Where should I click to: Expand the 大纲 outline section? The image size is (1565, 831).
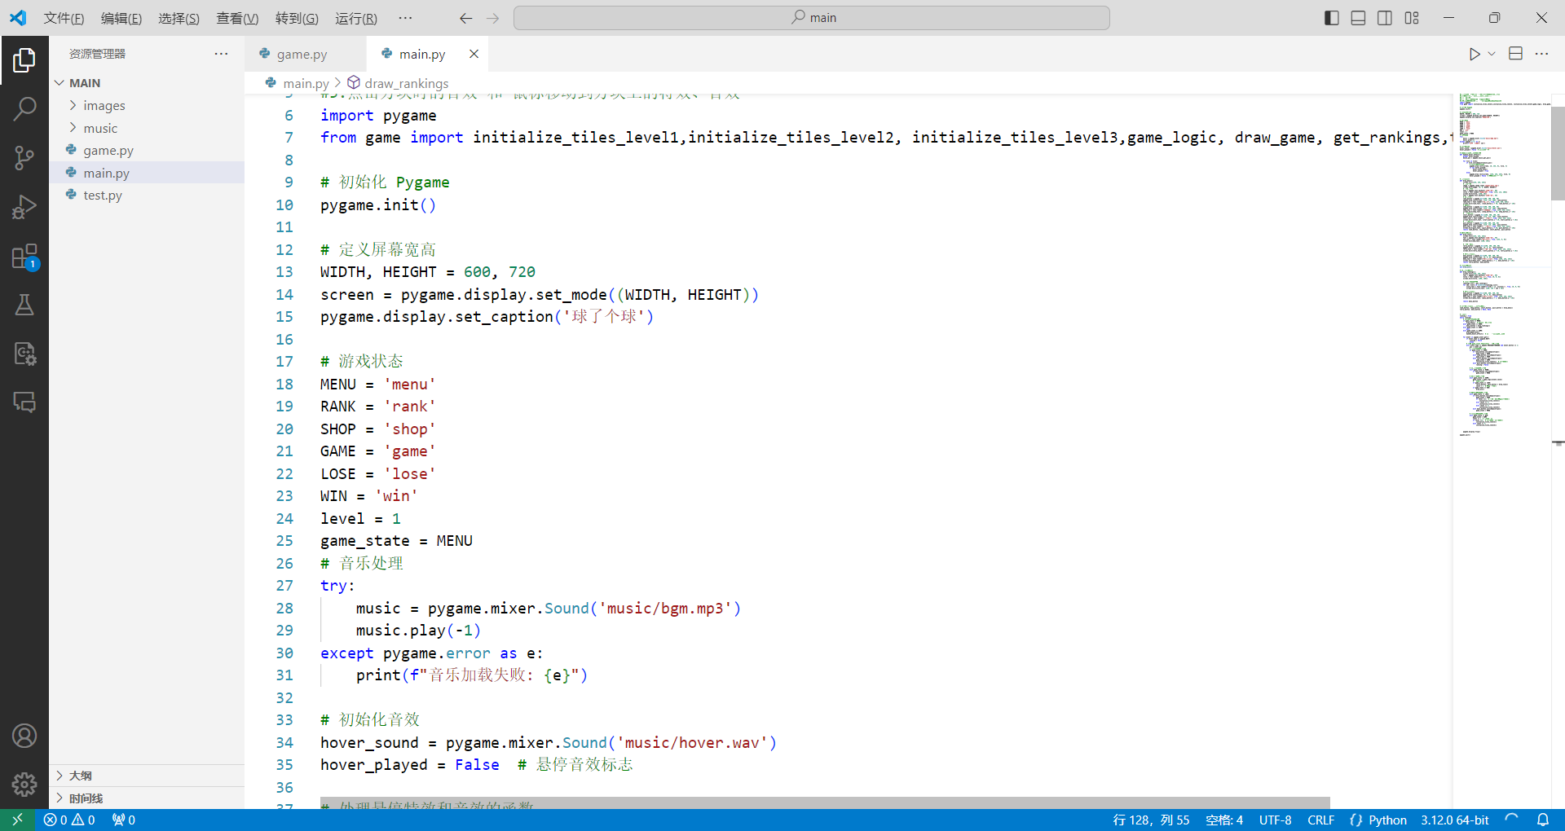point(147,776)
